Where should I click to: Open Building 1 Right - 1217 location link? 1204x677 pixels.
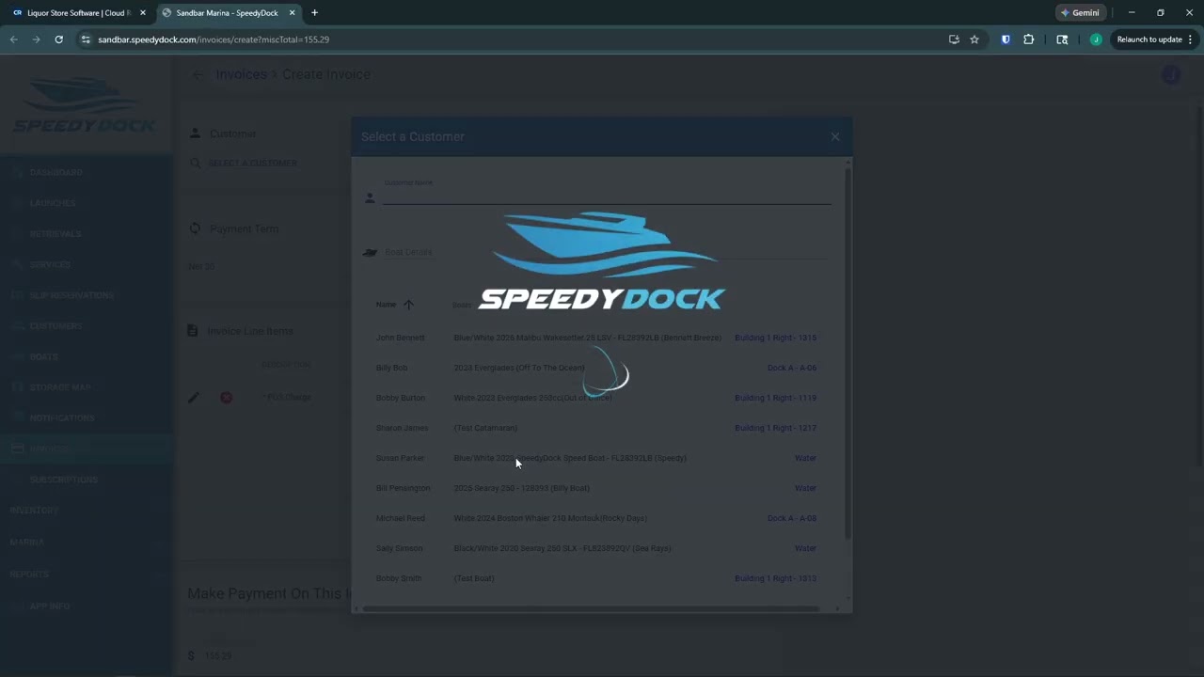(775, 428)
